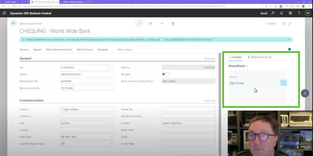Click the share icon in card header
Image resolution: width=313 pixels, height=156 pixels.
tap(150, 23)
